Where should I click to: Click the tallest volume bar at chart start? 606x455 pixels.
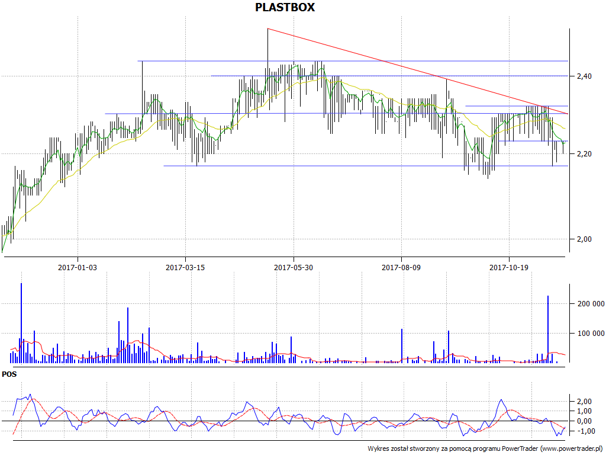[21, 323]
